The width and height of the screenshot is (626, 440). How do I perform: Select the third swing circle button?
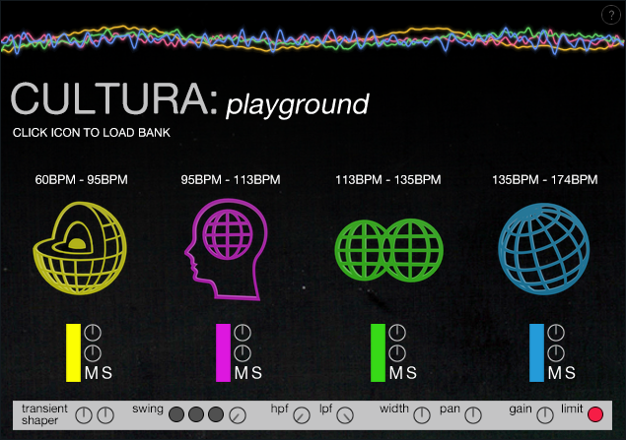216,414
